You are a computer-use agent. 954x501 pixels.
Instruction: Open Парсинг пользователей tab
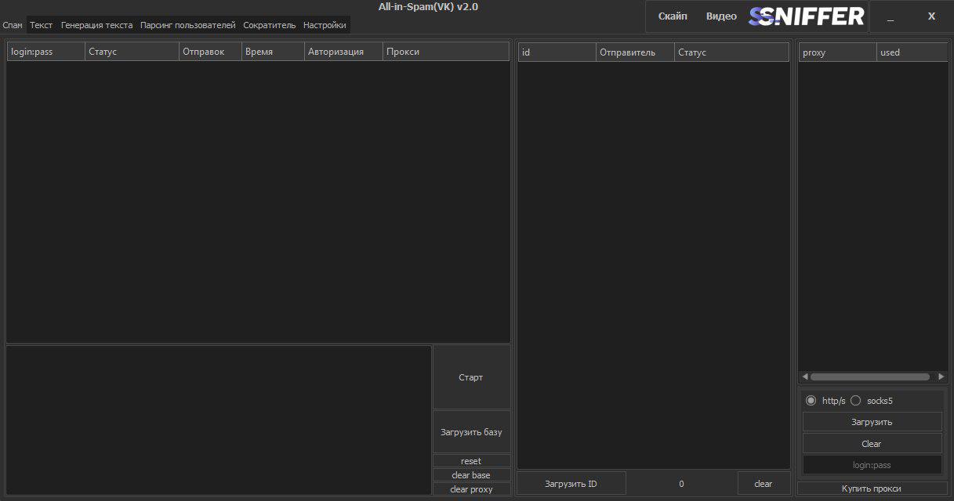pos(187,25)
